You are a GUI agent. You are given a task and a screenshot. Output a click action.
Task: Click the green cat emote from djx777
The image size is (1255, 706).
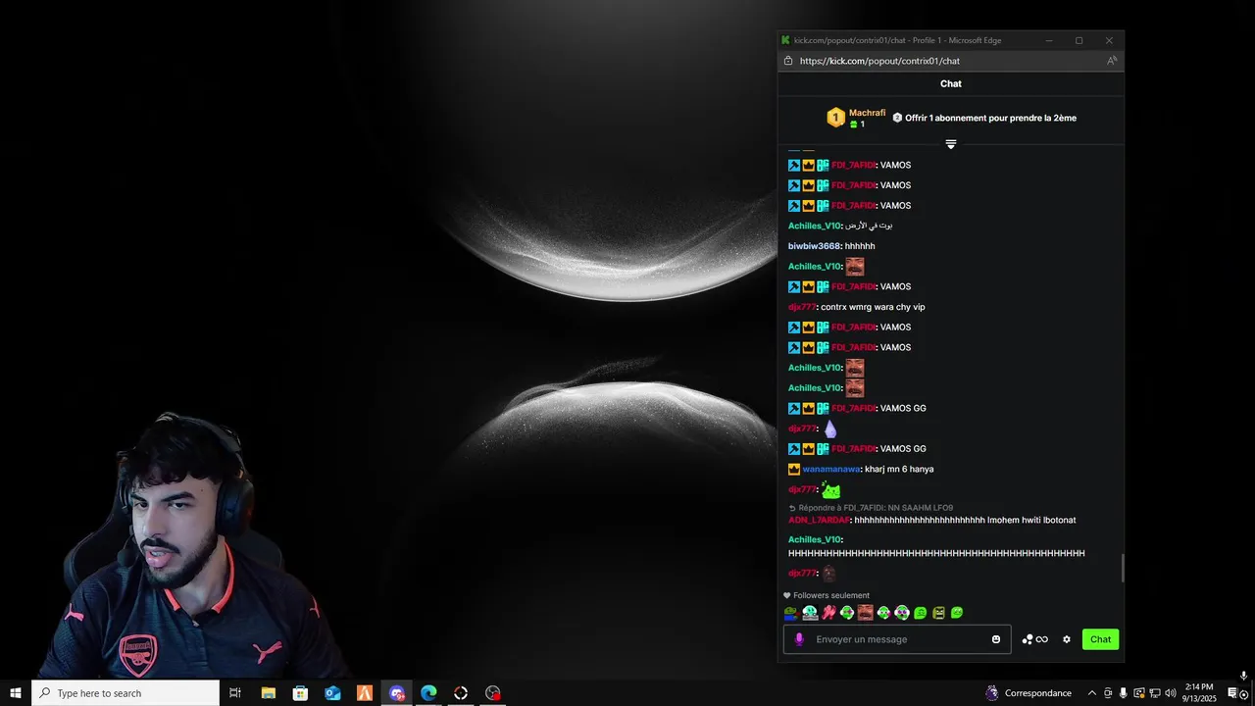click(x=830, y=489)
